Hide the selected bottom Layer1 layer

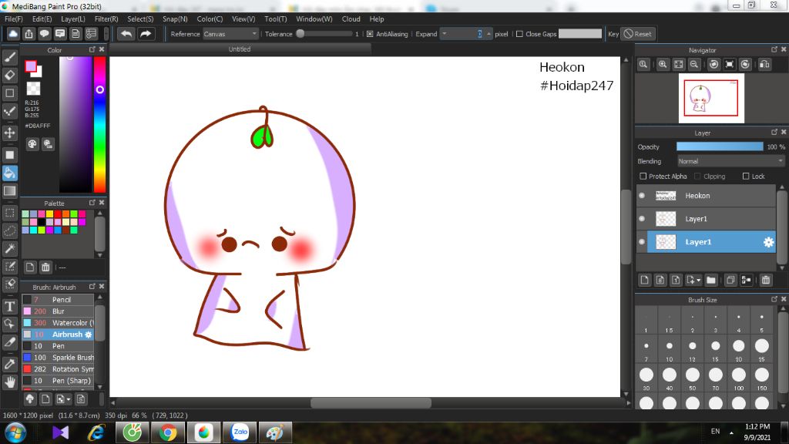[642, 242]
